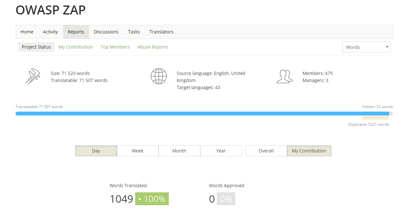This screenshot has width=415, height=220.
Task: Open the Activity tab
Action: (50, 32)
